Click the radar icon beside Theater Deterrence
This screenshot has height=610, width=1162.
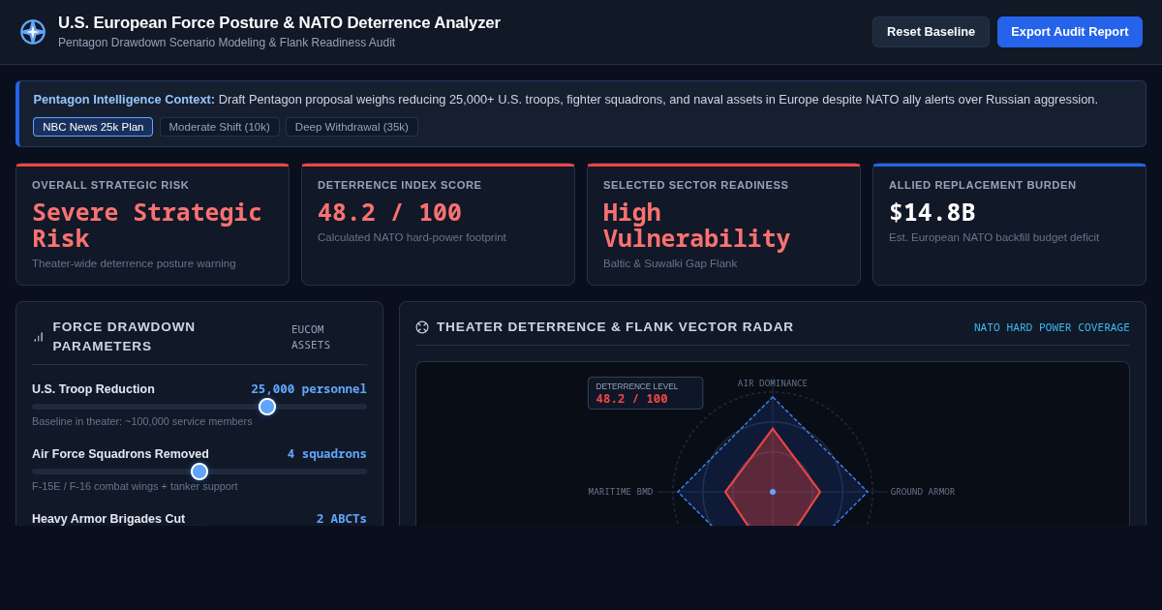tap(422, 327)
